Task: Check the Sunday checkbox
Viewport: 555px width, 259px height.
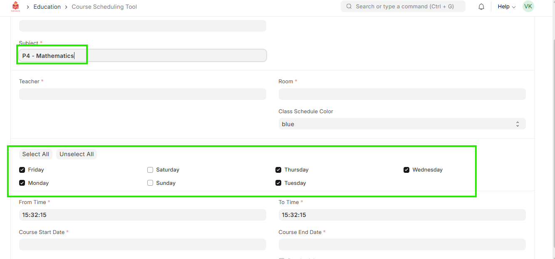Action: [x=150, y=183]
